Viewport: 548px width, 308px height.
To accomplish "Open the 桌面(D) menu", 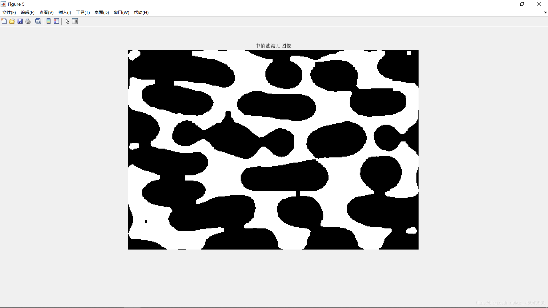I will [x=102, y=13].
